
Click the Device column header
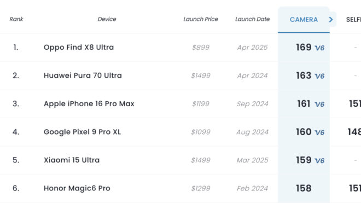pos(107,19)
